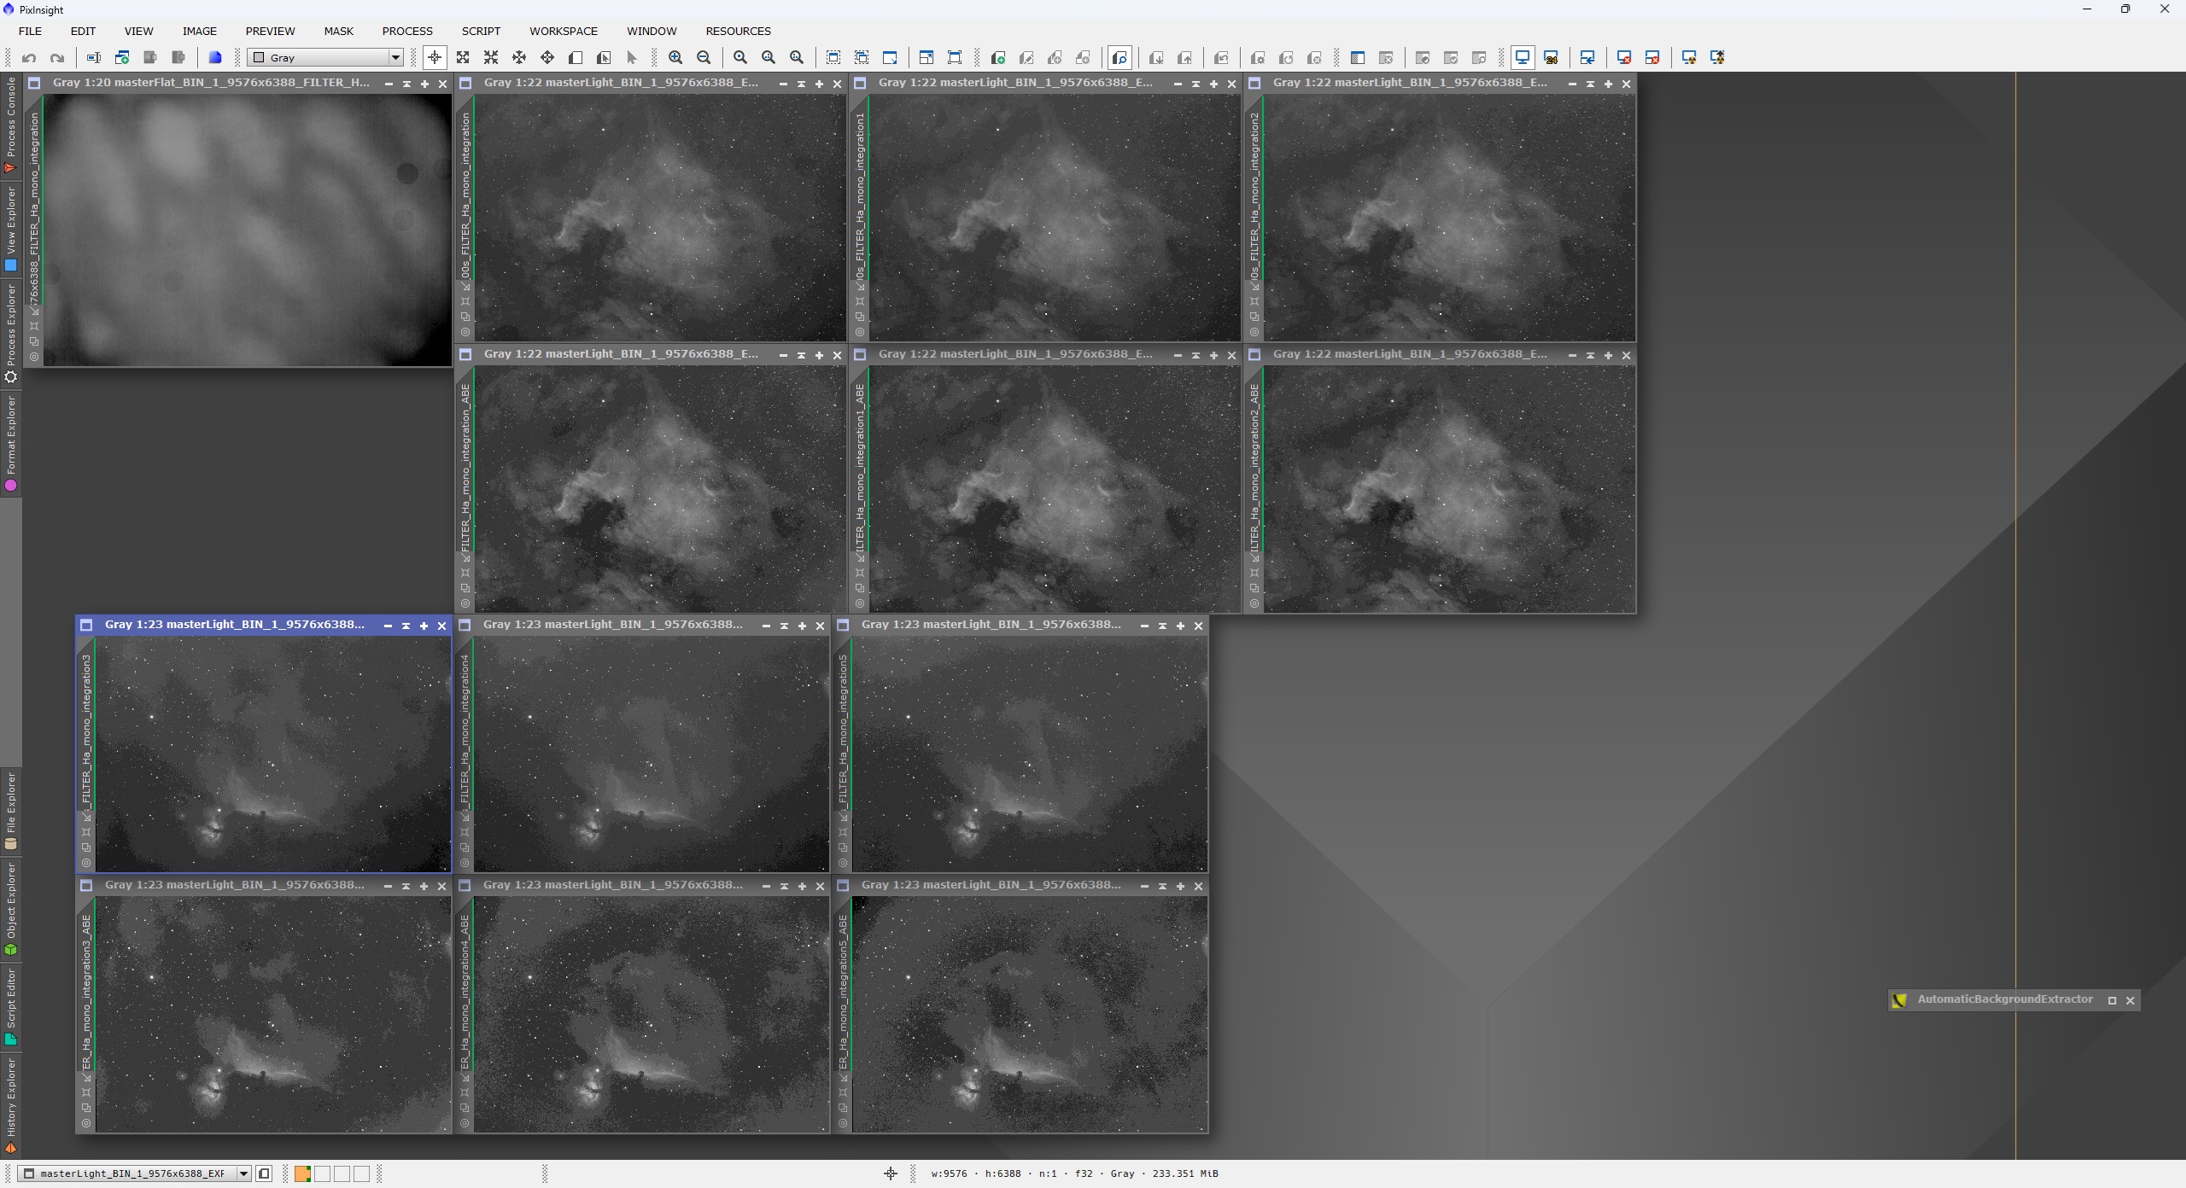Click the 24-bit screen lookup table icon

tap(1552, 58)
